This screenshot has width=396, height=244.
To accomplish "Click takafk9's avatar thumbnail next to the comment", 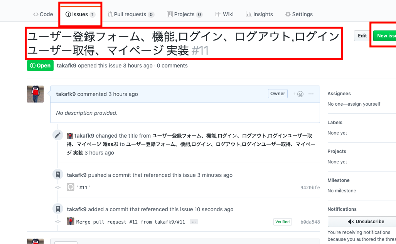I will point(35,94).
